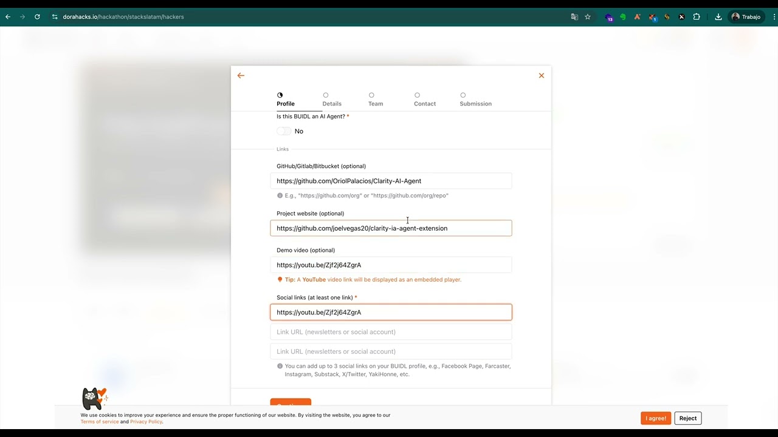Open the Extensions puzzle piece menu
Screen dimensions: 778x437
[x=697, y=17]
